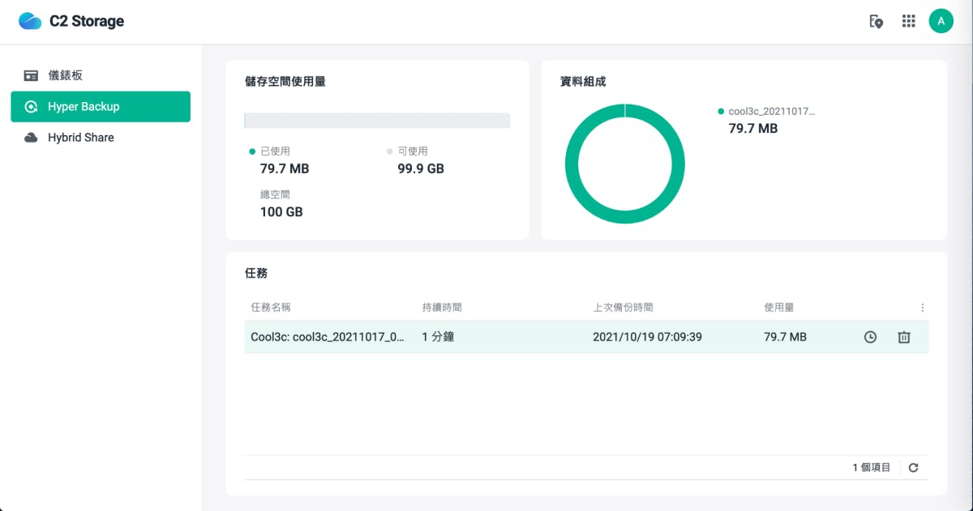Select Hyper Backup in the sidebar
The height and width of the screenshot is (511, 973).
coord(83,107)
